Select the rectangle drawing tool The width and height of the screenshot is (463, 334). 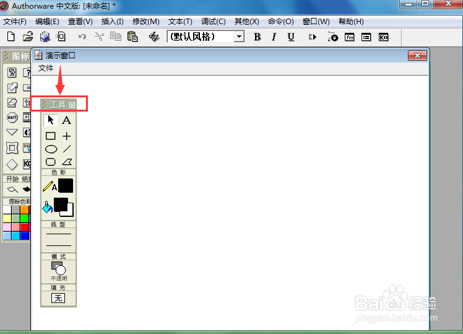tap(51, 136)
